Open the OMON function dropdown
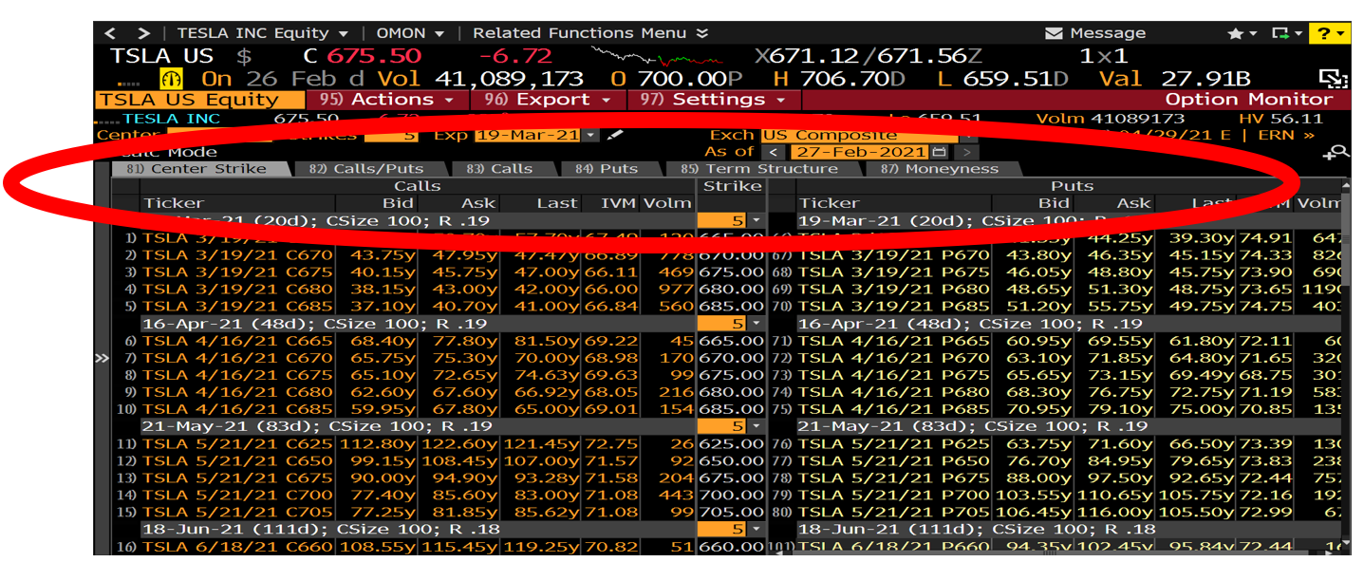The image size is (1364, 562). 410,33
